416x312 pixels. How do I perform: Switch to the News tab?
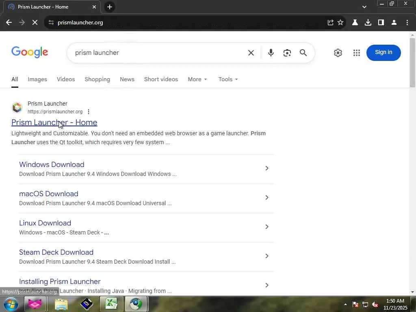(127, 79)
